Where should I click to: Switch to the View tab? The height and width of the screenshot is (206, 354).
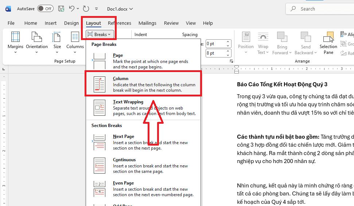[x=191, y=23]
